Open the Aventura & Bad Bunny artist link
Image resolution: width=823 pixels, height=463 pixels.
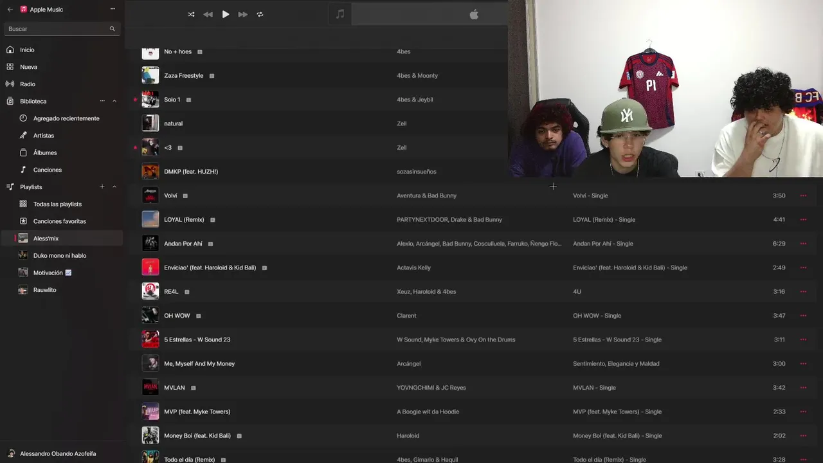[426, 195]
